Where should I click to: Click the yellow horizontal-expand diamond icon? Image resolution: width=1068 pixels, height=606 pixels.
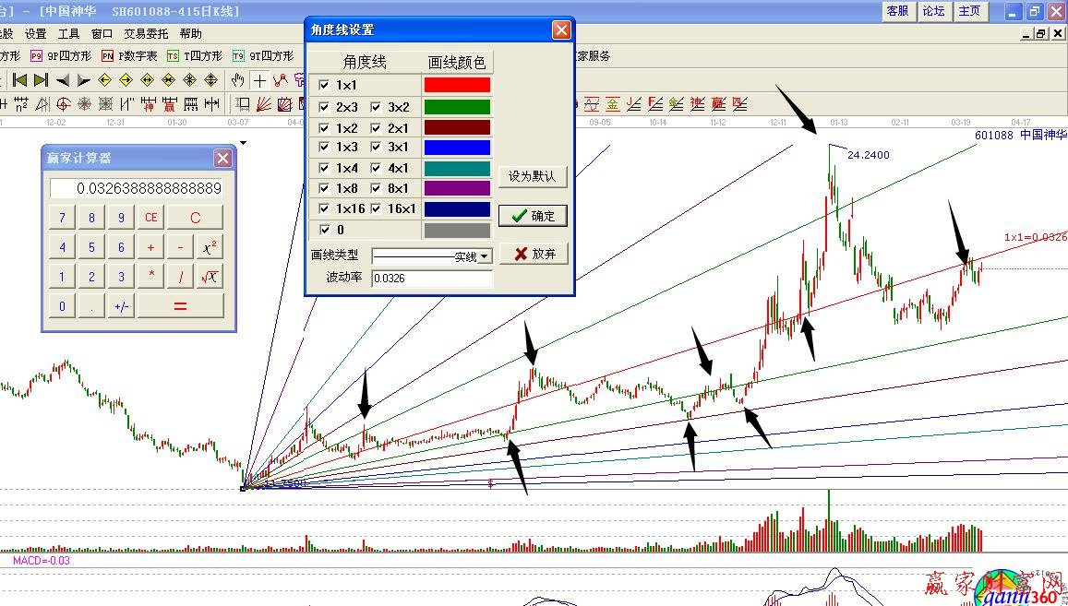pyautogui.click(x=147, y=79)
